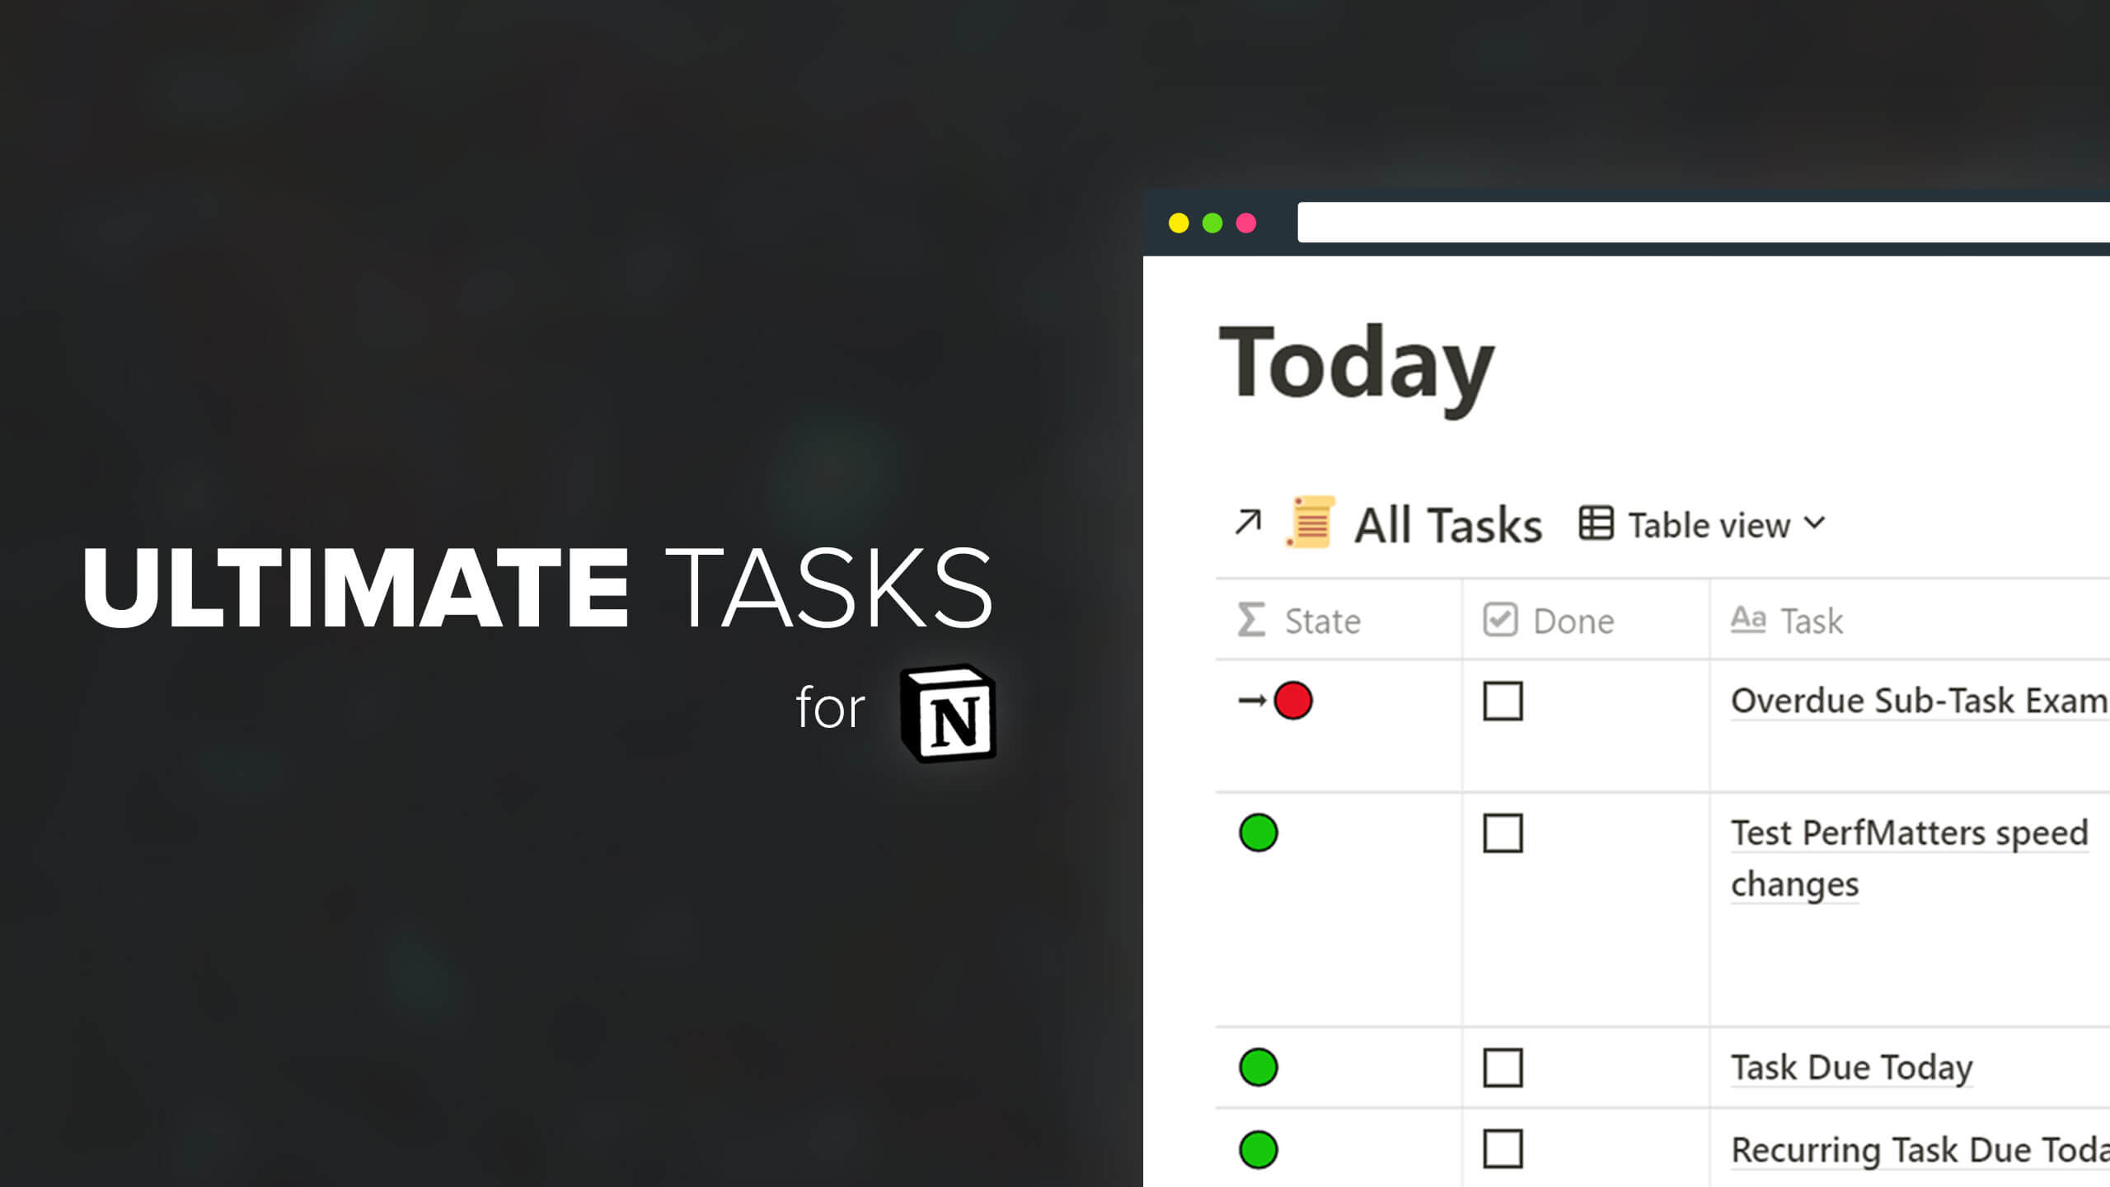
Task: Click the All Tasks database icon
Action: pos(1311,524)
